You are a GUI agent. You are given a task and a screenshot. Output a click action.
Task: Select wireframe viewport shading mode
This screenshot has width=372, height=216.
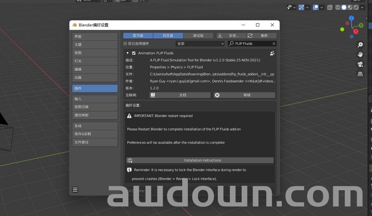pos(338,7)
